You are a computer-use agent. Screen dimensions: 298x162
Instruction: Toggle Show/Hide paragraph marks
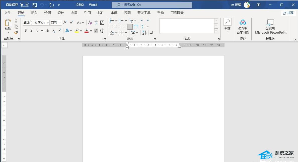click(x=153, y=33)
